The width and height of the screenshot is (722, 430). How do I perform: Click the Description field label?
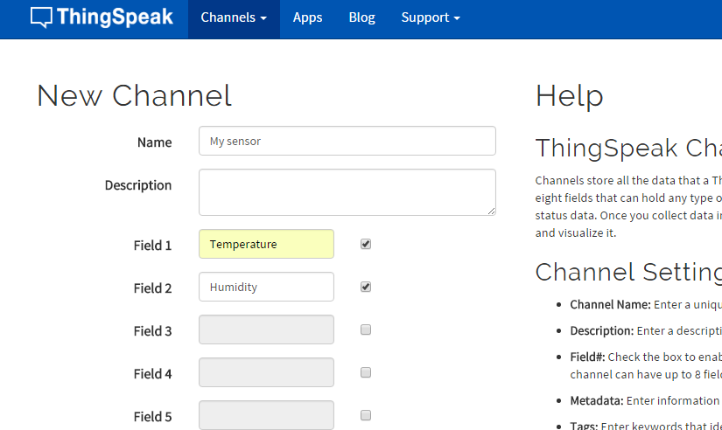pyautogui.click(x=138, y=185)
